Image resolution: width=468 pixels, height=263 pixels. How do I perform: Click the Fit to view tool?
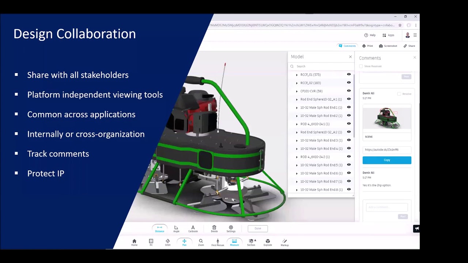151,242
